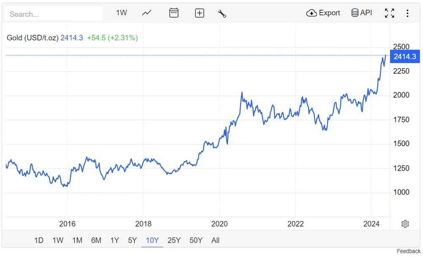Select the All time range

[x=215, y=240]
